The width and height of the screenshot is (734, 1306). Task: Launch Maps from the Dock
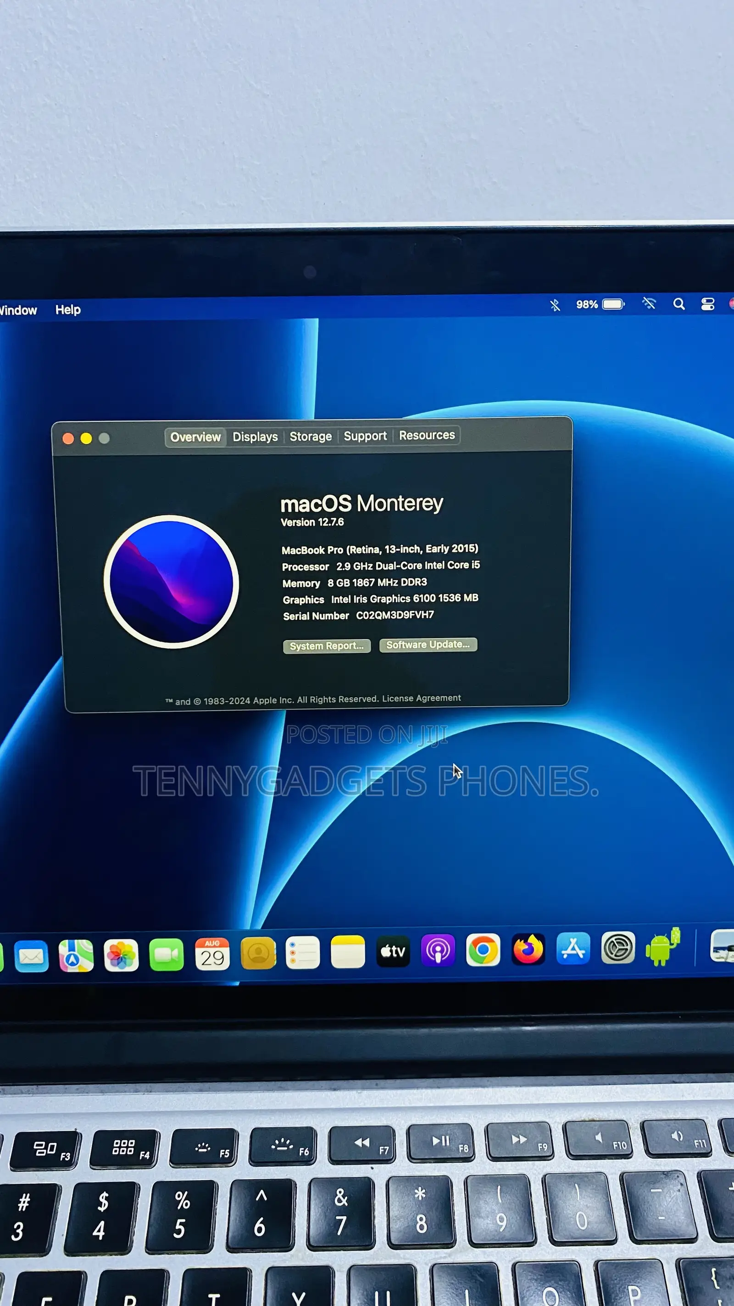pyautogui.click(x=76, y=956)
